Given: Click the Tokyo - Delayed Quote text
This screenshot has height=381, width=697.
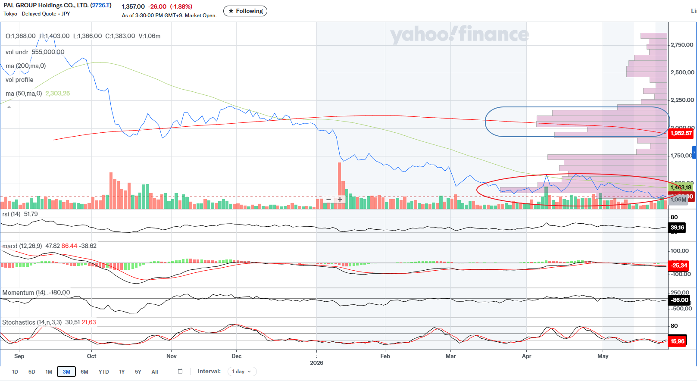Looking at the screenshot, I should coord(30,14).
